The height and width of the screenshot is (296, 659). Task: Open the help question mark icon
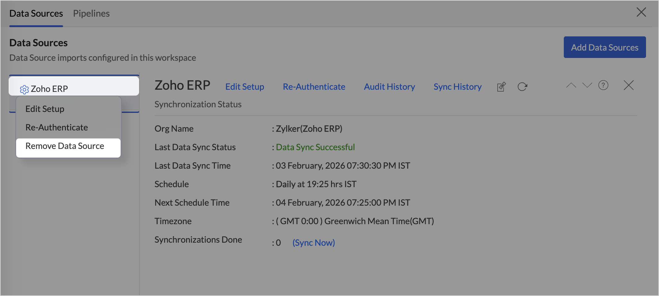(603, 85)
